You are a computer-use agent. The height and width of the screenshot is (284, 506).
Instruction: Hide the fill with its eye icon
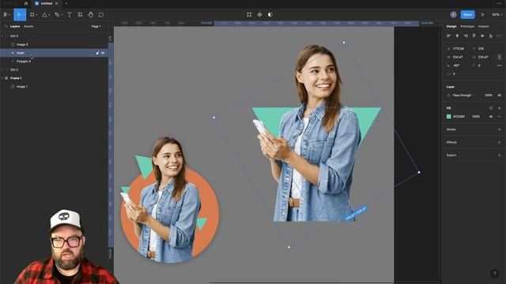491,117
